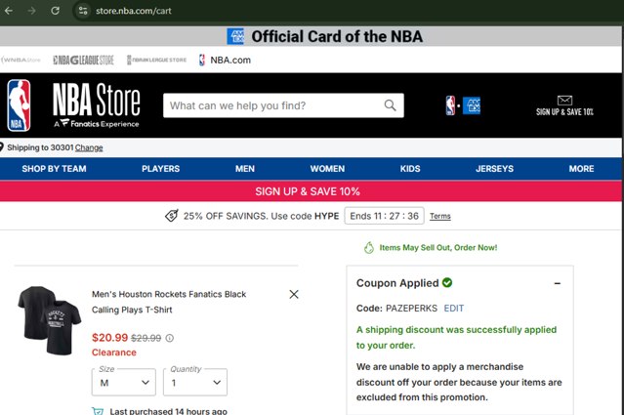Click the Amex logo in top banner

235,36
